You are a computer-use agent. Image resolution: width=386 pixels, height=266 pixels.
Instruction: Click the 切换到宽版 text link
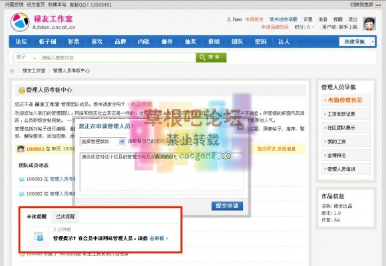(x=362, y=5)
